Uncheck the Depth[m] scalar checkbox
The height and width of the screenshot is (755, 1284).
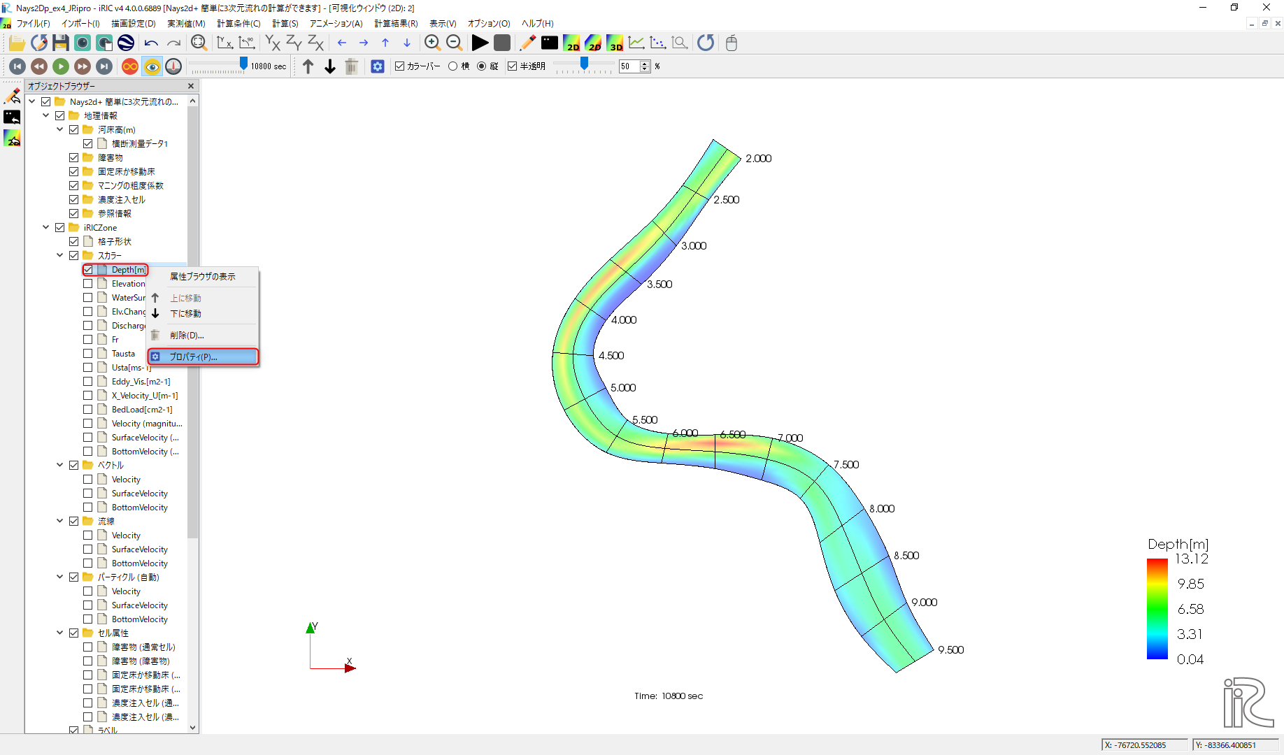point(88,270)
